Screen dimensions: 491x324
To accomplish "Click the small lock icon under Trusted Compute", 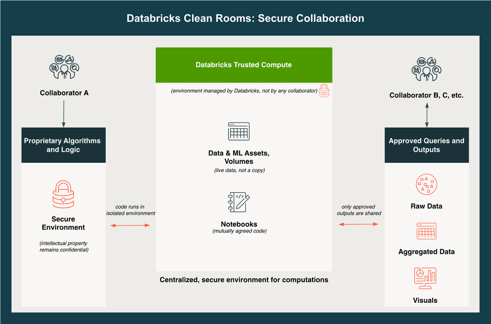I will tap(324, 90).
